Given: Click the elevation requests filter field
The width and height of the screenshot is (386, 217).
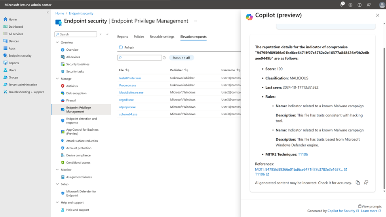Looking at the screenshot, I should 140,58.
